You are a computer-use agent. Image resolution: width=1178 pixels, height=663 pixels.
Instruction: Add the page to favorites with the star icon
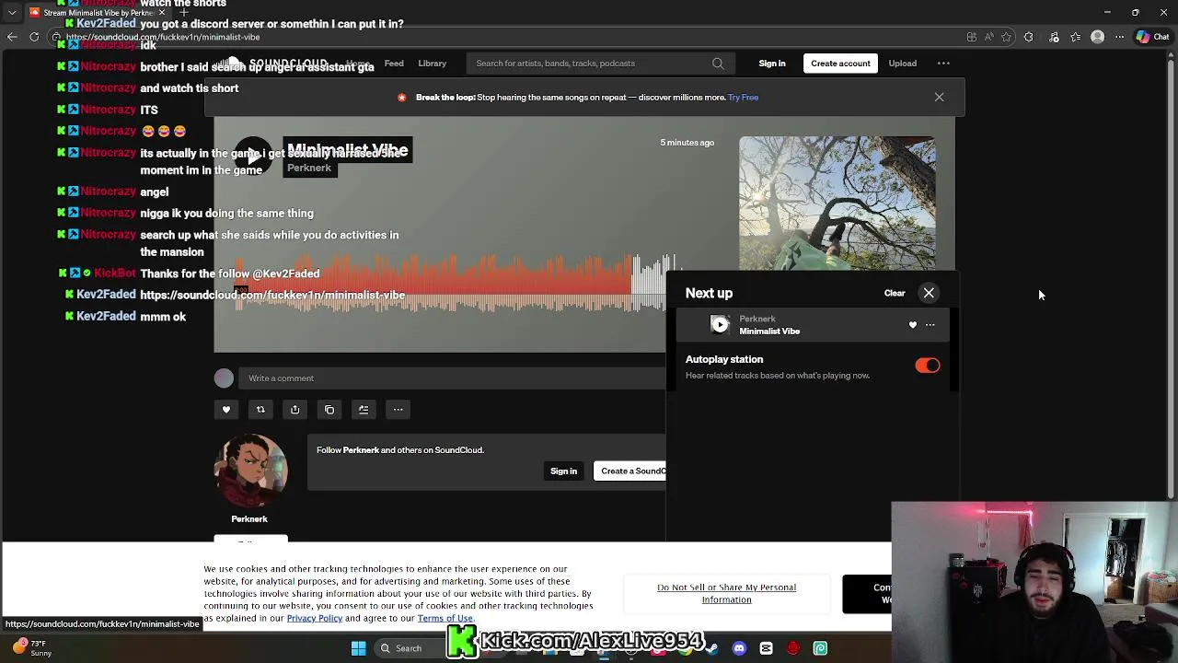[x=1006, y=37]
